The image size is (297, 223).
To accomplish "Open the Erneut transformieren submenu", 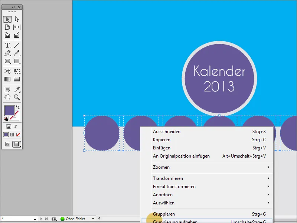I will 208,187.
